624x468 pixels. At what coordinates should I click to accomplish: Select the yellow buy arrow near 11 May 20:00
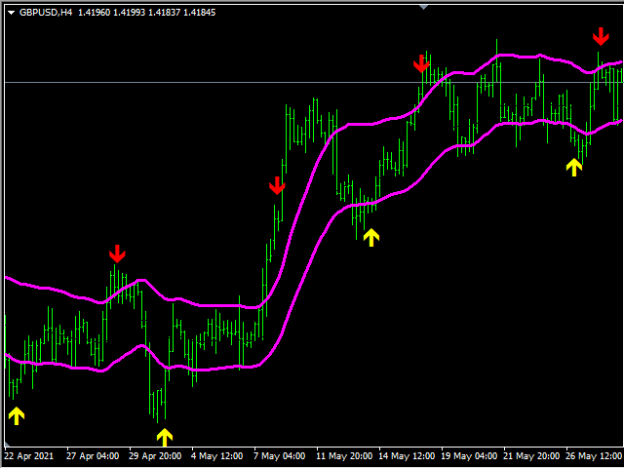point(371,237)
